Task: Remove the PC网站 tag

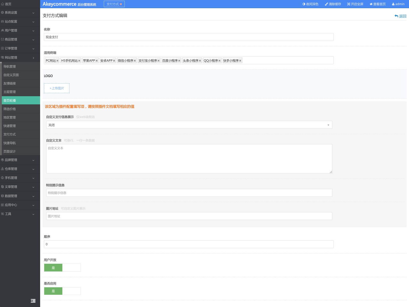Action: tap(58, 61)
